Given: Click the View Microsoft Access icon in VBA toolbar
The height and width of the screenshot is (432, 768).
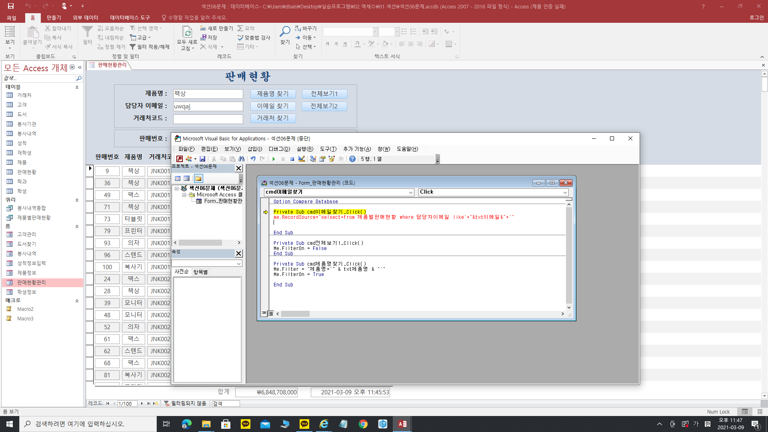Looking at the screenshot, I should click(x=180, y=159).
